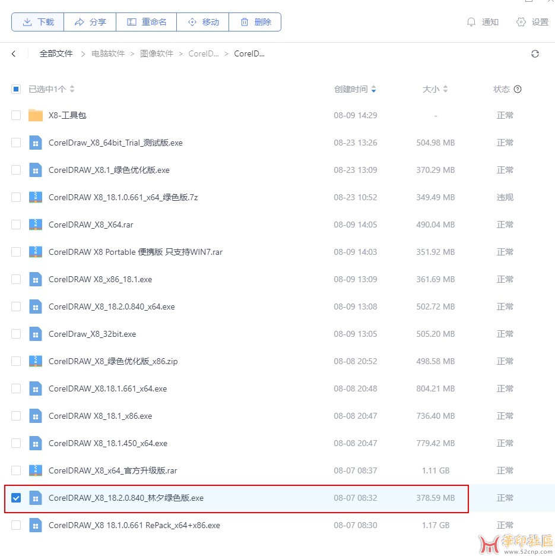Screen dimensions: 555x556
Task: Click the 违规 status of the 7z file
Action: [505, 197]
